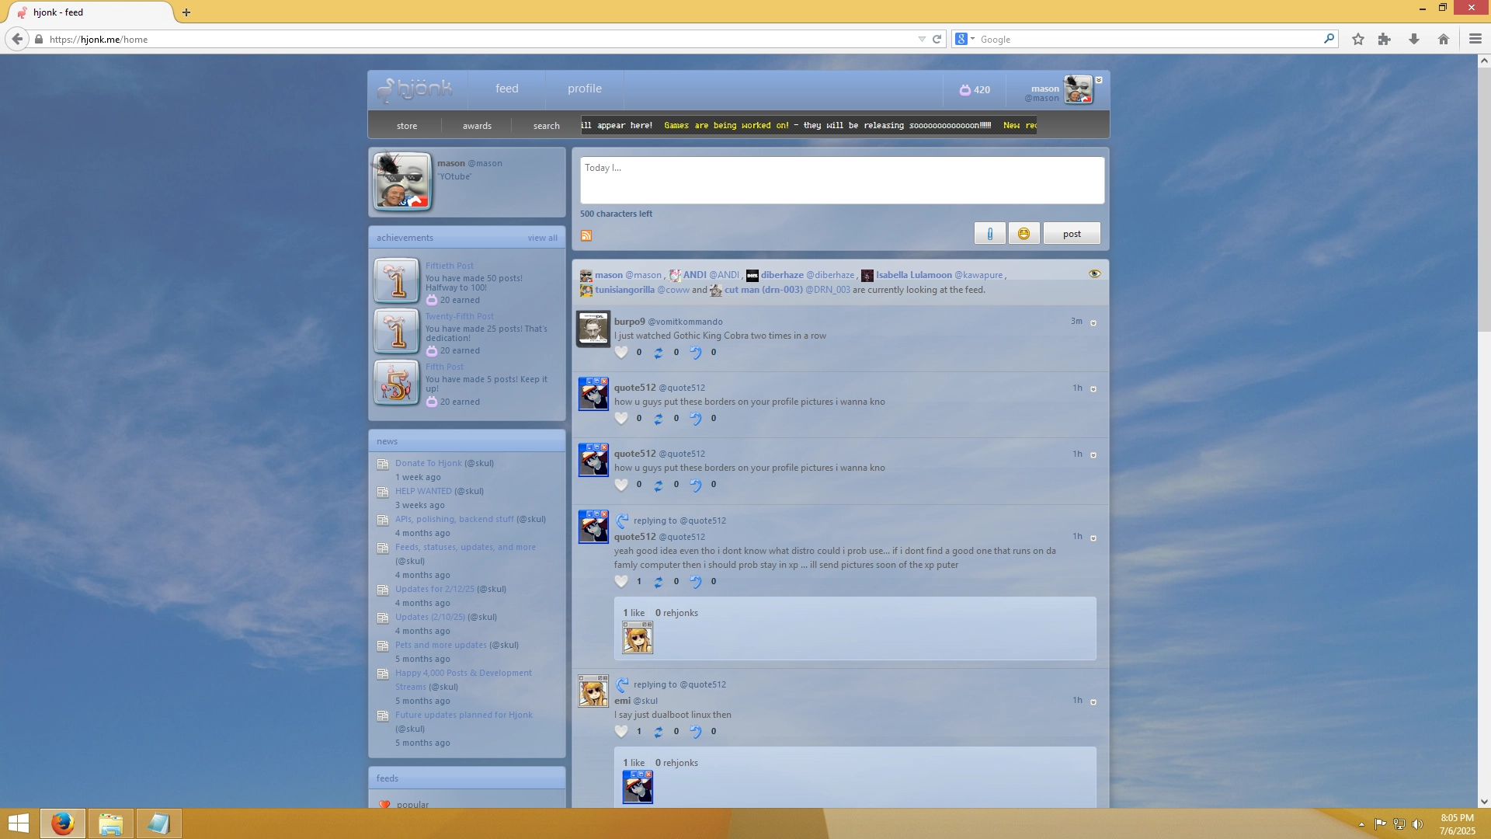
Task: Go to Firefox home page icon
Action: coord(1443,39)
